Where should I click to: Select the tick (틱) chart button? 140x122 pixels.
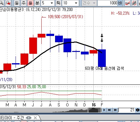click(x=58, y=3)
